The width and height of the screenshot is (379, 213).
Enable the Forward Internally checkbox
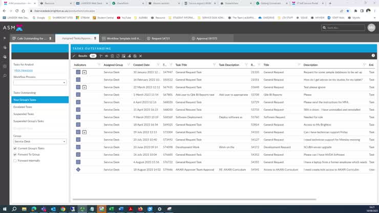click(15, 161)
